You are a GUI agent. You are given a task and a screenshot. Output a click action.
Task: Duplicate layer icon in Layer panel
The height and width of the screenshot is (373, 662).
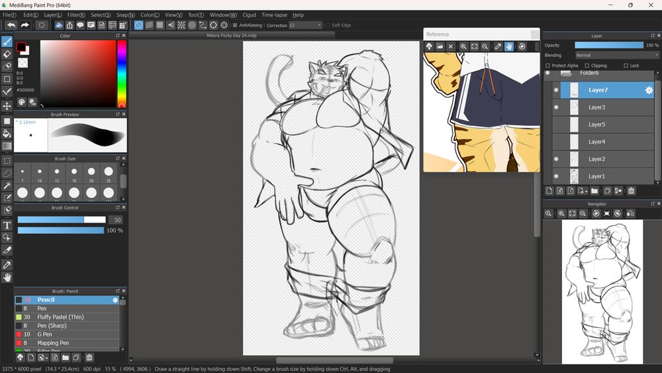pos(607,191)
